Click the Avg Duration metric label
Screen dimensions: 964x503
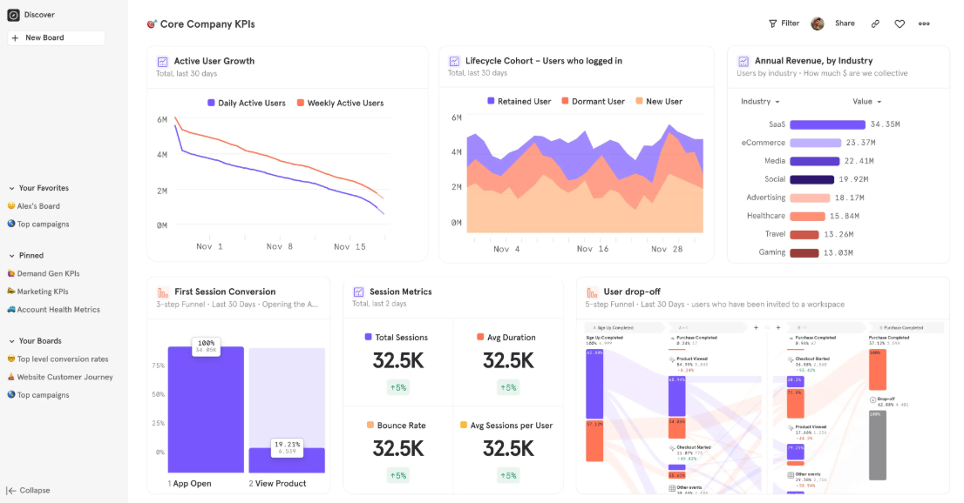click(x=511, y=337)
